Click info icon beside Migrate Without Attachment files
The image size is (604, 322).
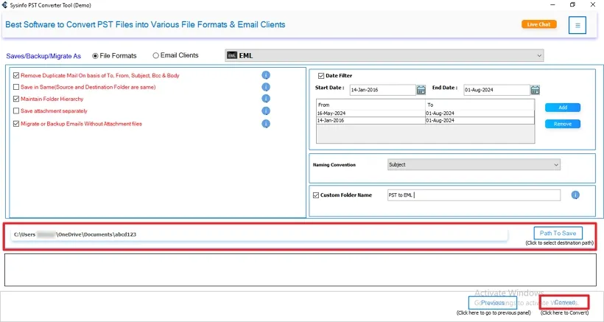coord(266,124)
